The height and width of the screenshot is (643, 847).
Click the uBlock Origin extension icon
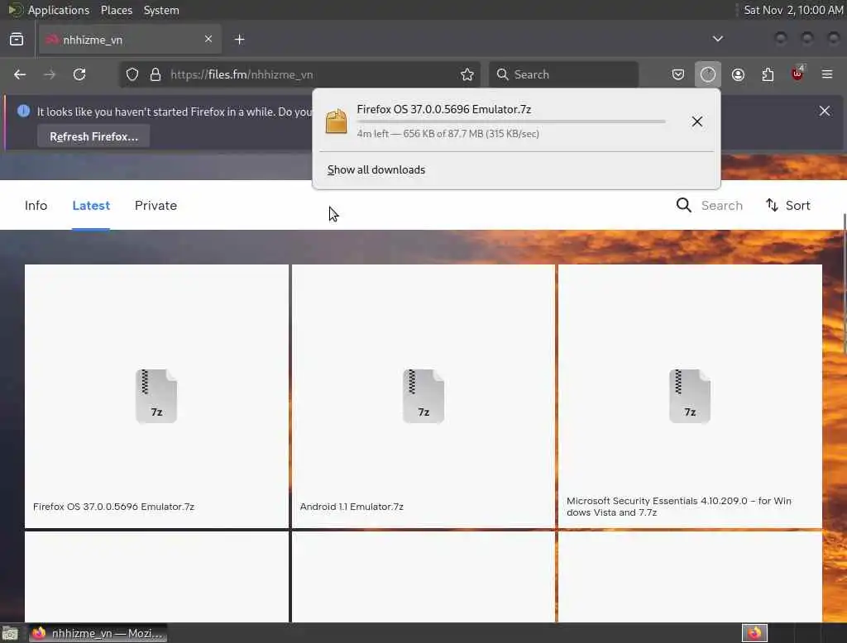(x=797, y=74)
